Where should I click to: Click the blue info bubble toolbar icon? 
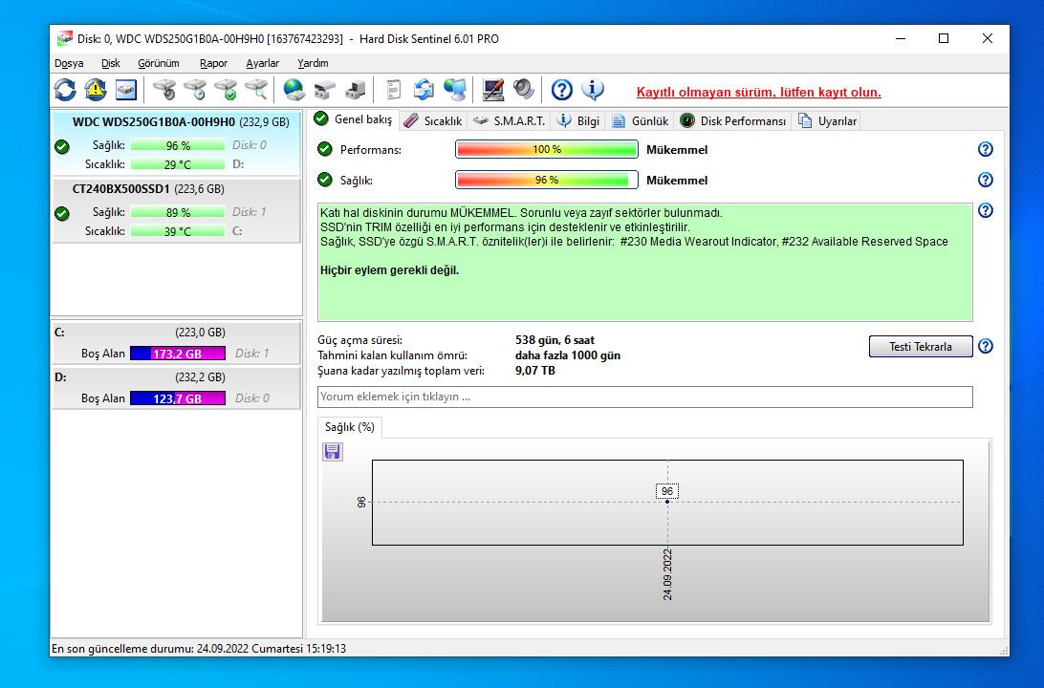point(593,90)
